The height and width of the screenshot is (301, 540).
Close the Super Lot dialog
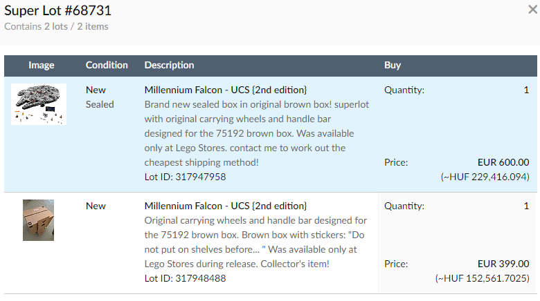tap(532, 10)
